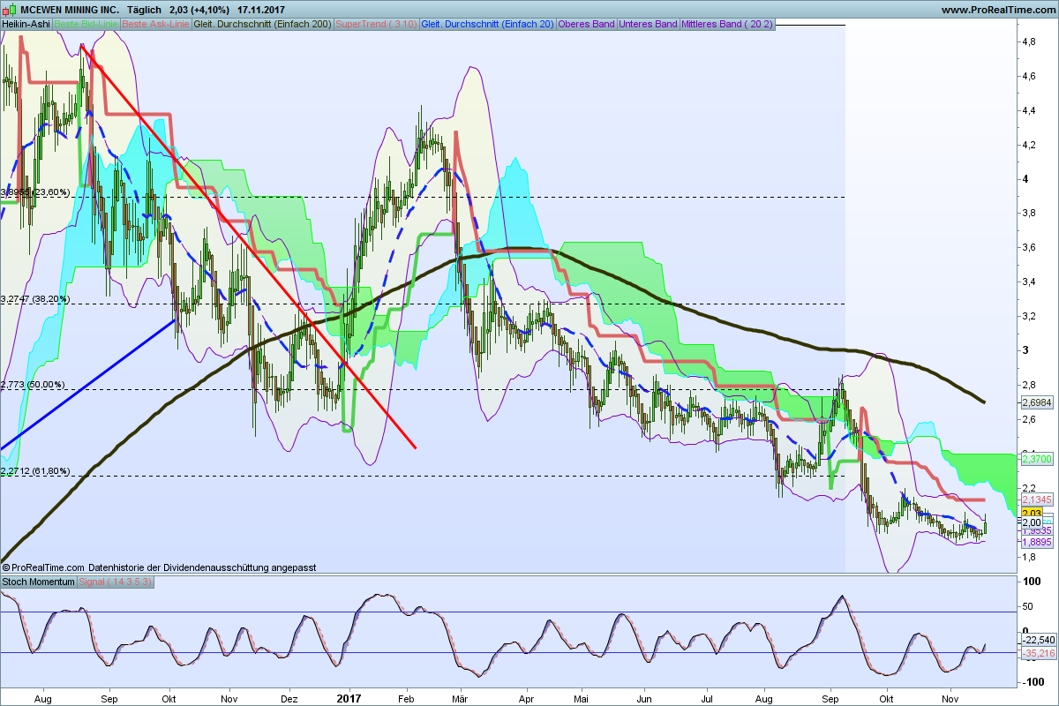1059x706 pixels.
Task: Click the 2,2712 (61,80%) Fibonacci label
Action: coord(35,471)
